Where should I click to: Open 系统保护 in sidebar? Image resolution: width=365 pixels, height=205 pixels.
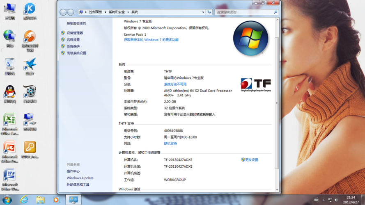click(73, 46)
